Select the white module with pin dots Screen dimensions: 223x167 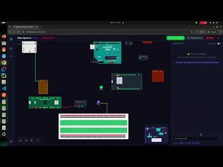coord(29,47)
